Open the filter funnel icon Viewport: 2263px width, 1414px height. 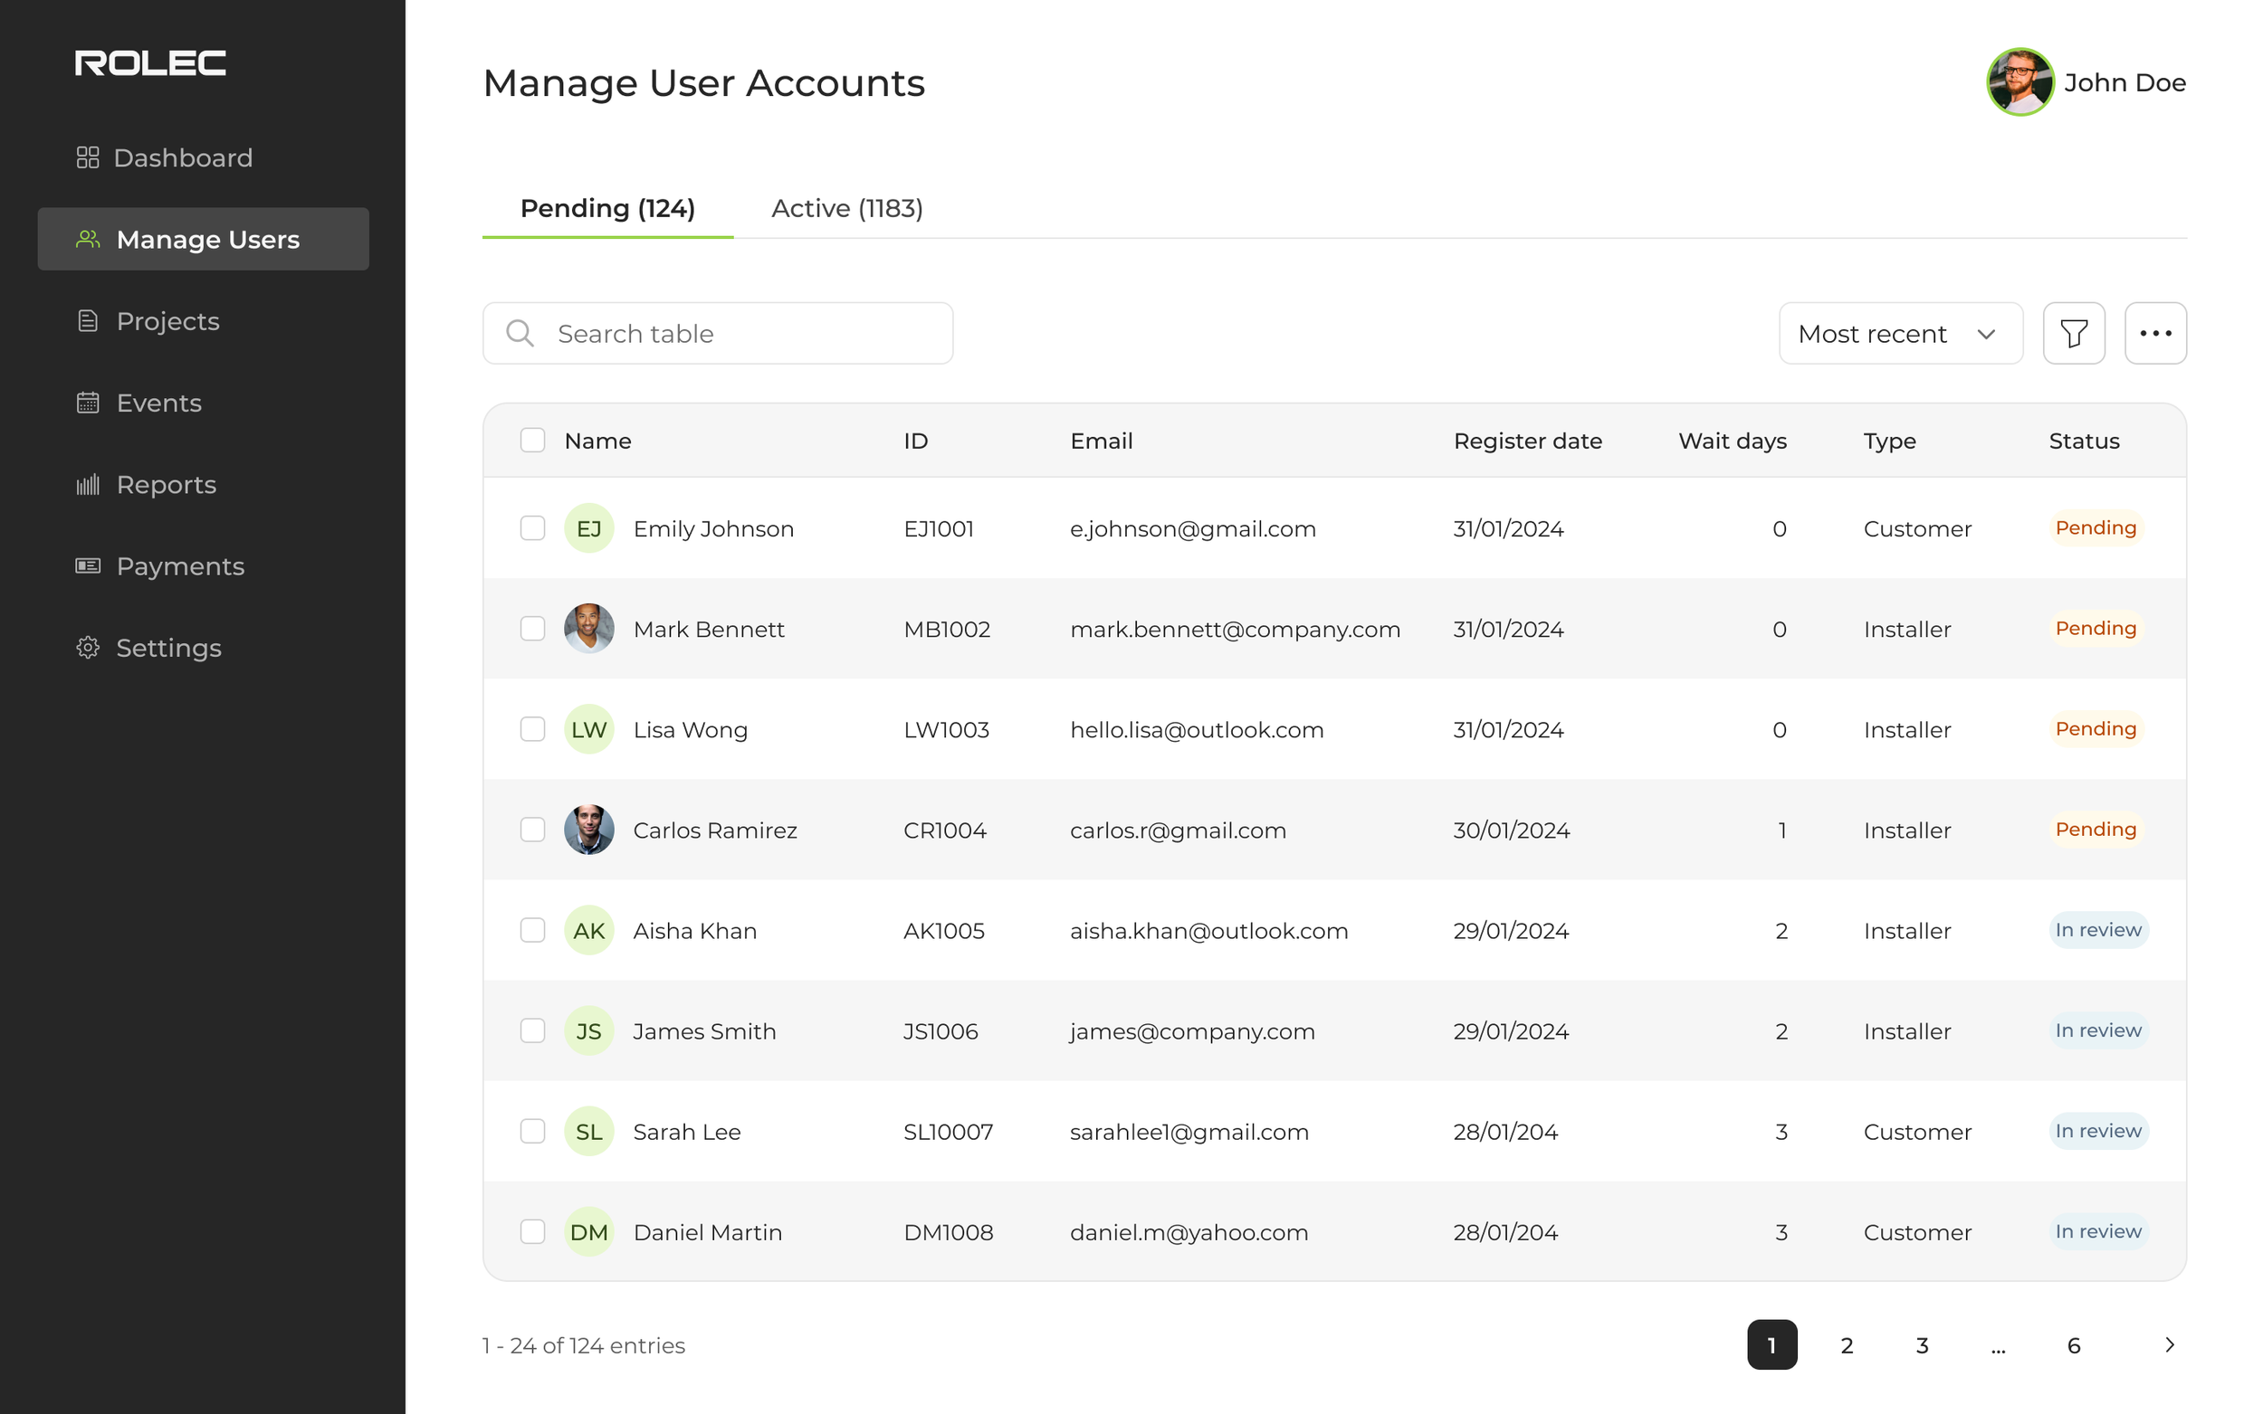(2073, 333)
